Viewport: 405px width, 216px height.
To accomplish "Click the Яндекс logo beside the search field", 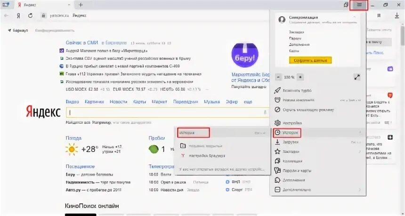I will tap(43, 112).
